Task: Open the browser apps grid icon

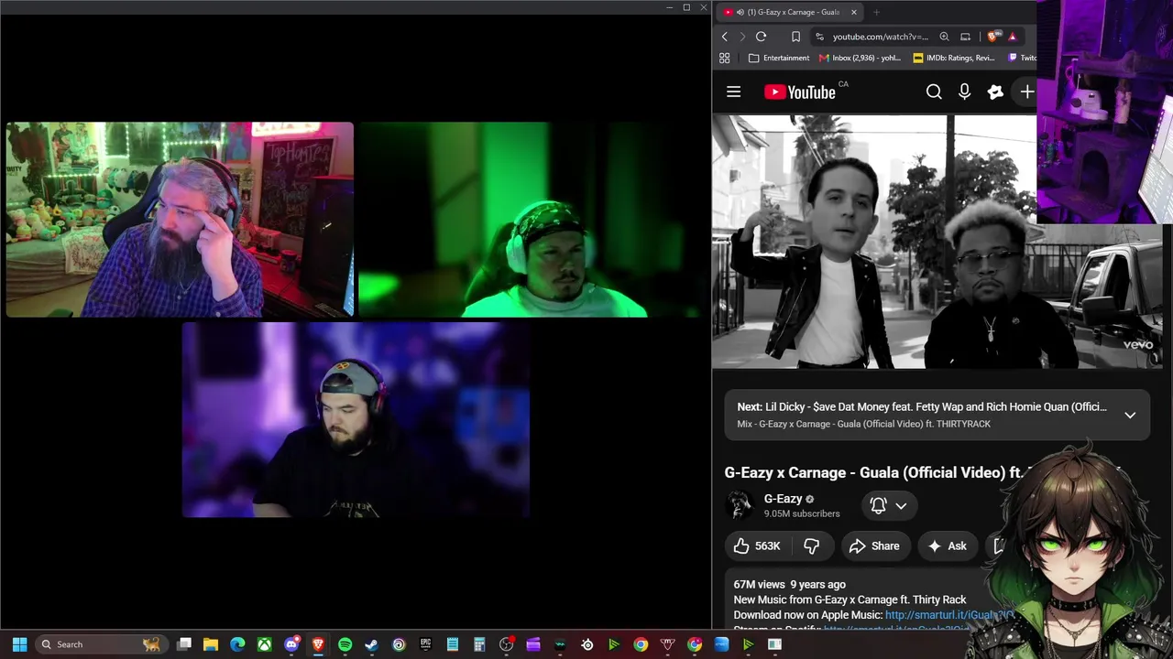Action: pyautogui.click(x=725, y=58)
